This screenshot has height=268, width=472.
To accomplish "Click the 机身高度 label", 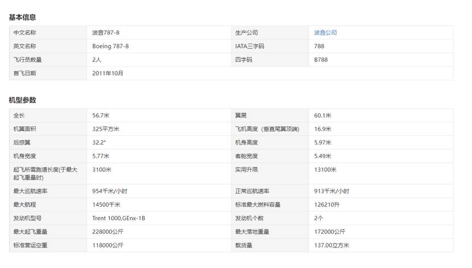I will (247, 142).
